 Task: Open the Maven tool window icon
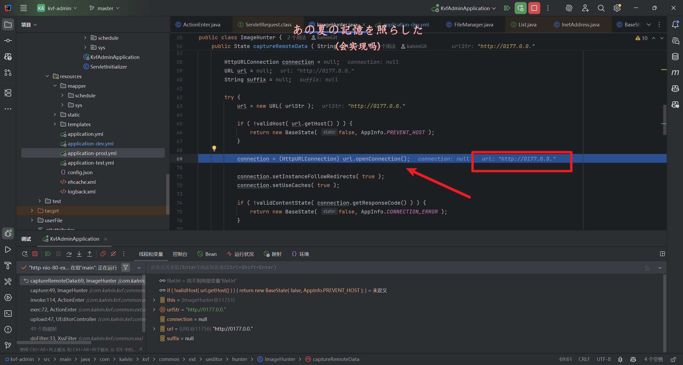[x=675, y=73]
